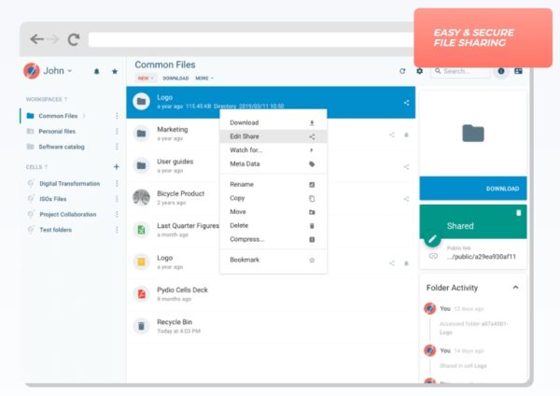Screen dimensions: 560x396
Task: Click the Search field
Action: [x=461, y=71]
